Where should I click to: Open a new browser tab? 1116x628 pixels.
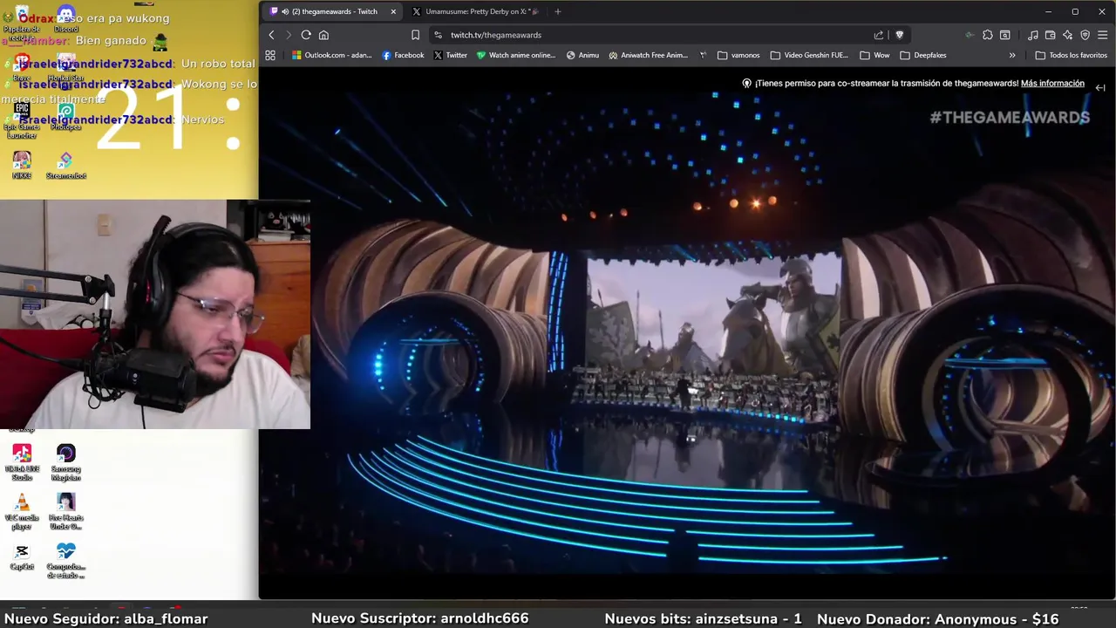558,11
